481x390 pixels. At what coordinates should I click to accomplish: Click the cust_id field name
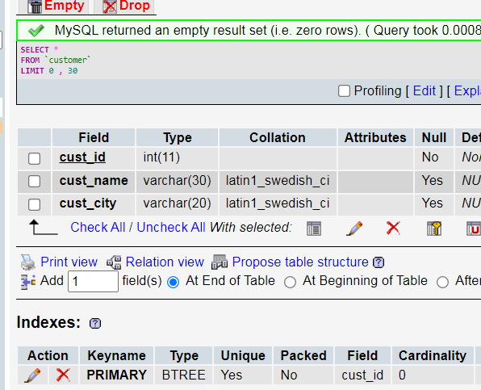coord(82,157)
